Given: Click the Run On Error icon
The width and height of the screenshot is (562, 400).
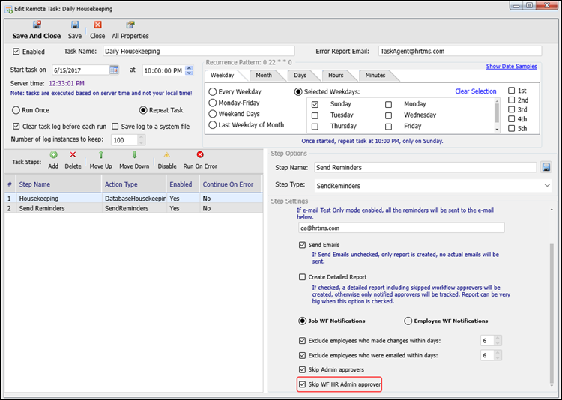Looking at the screenshot, I should [x=200, y=155].
